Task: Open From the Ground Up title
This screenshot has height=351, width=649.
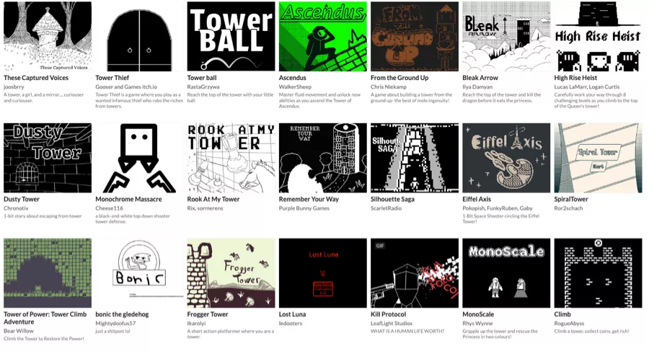Action: pos(399,78)
